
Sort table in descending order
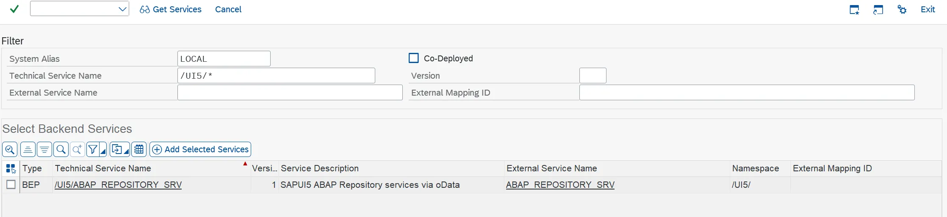pos(44,149)
